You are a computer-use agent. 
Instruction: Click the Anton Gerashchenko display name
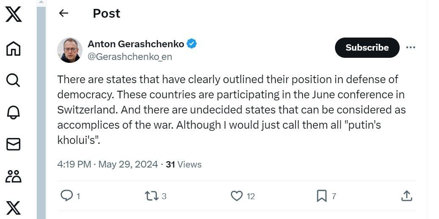pyautogui.click(x=136, y=44)
